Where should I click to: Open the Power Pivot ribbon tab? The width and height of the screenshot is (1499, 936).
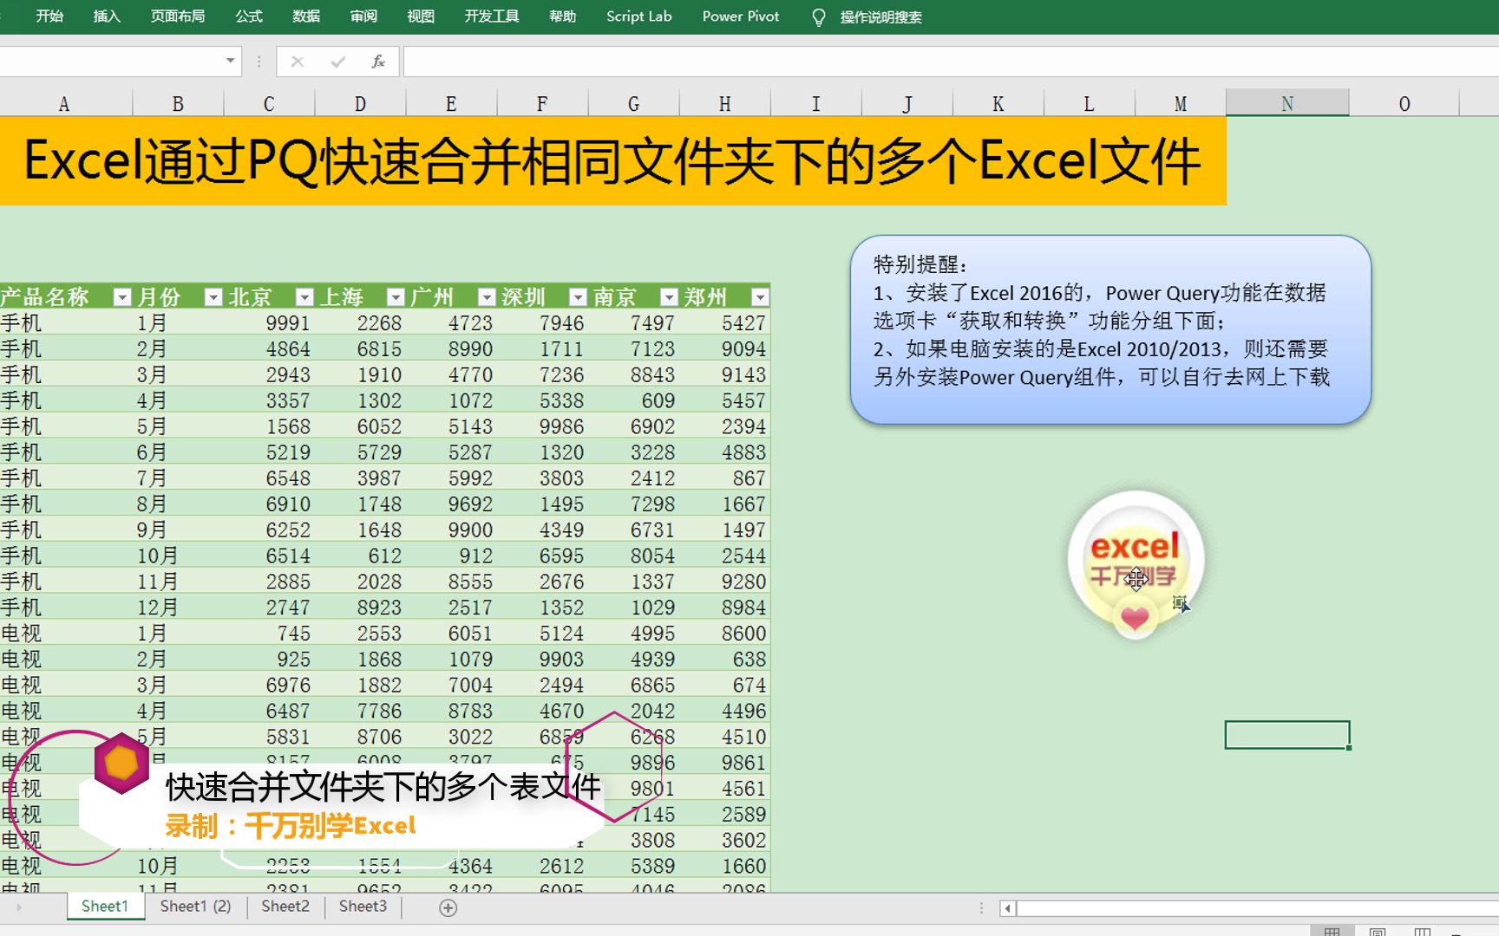click(741, 16)
